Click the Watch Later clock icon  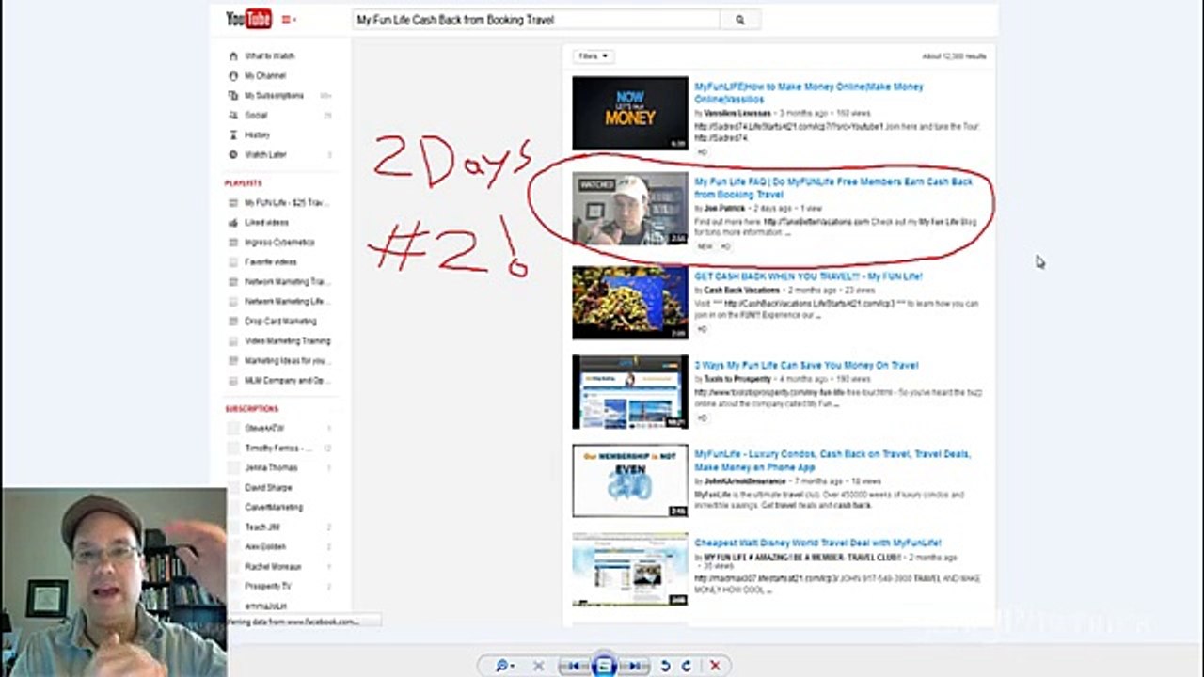[233, 155]
